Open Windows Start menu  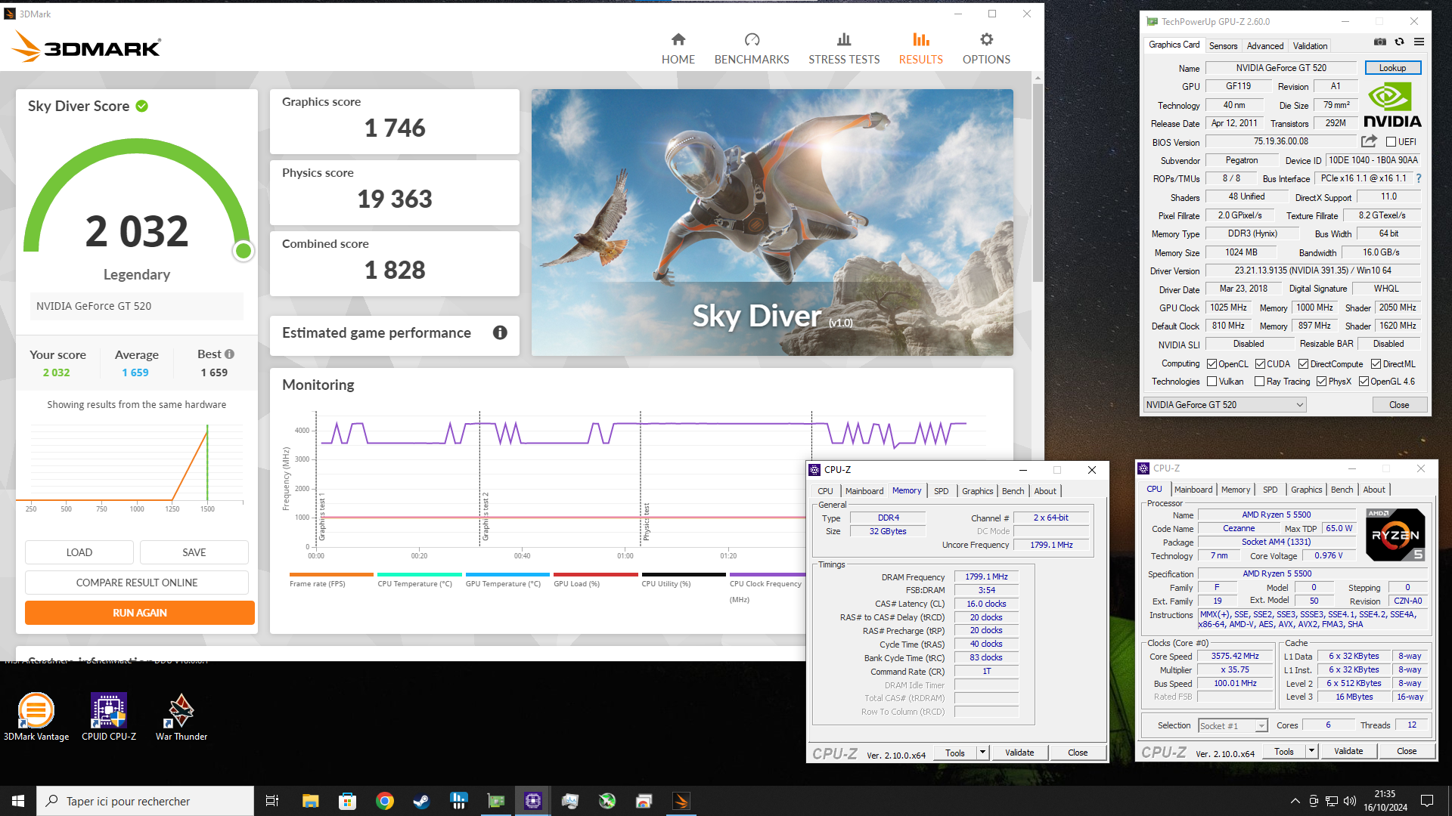[18, 801]
